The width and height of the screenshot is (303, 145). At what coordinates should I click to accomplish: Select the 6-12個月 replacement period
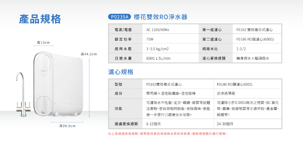pyautogui.click(x=153, y=124)
